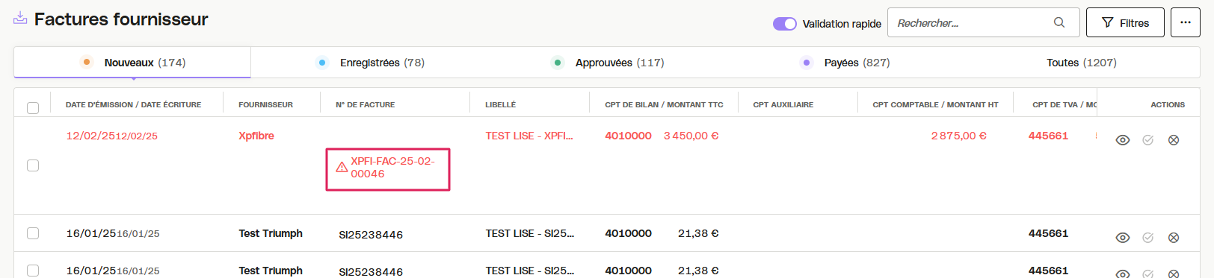Approve the Xpfibre invoice using check icon
Viewport: 1214px width, 278px height.
[x=1148, y=140]
